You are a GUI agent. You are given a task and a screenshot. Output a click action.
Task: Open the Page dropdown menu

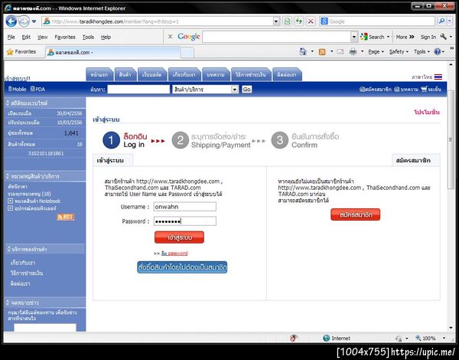(x=376, y=52)
